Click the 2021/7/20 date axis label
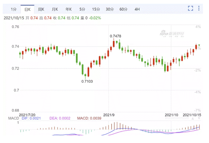The image size is (209, 143). [x=27, y=115]
